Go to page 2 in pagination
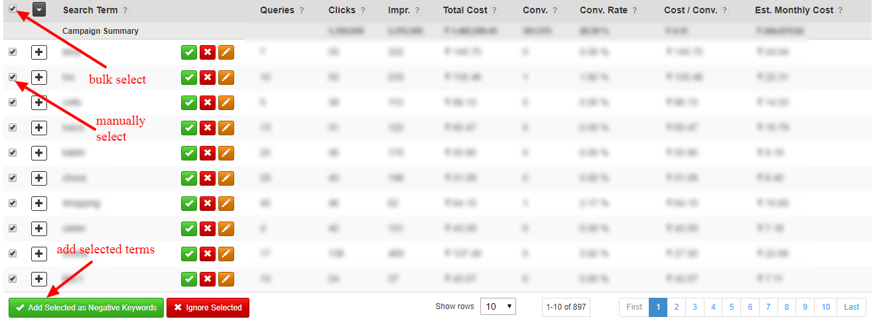The height and width of the screenshot is (321, 873). (677, 307)
